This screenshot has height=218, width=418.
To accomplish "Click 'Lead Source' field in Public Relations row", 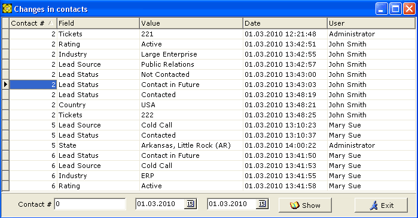I will pos(98,64).
